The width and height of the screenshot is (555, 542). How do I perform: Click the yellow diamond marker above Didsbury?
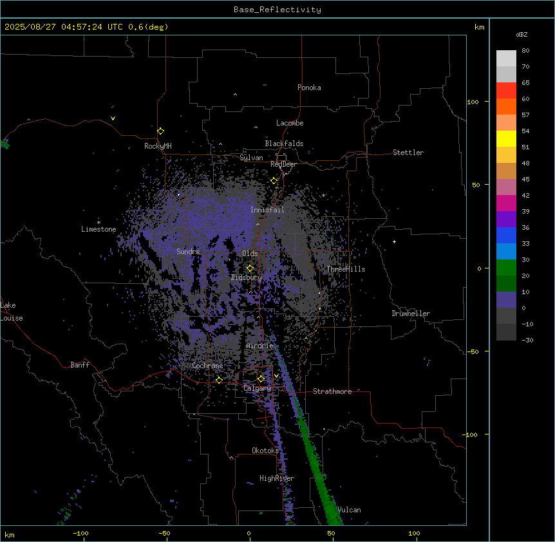click(250, 268)
